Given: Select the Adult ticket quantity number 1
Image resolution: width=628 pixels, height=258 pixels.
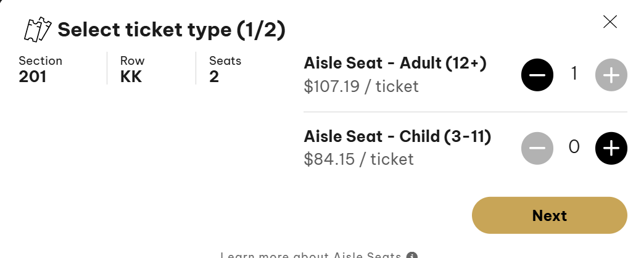Looking at the screenshot, I should 574,75.
